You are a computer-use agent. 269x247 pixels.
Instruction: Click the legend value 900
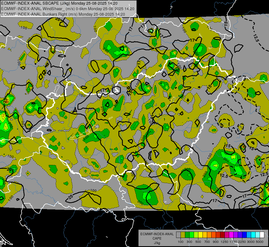216,242
